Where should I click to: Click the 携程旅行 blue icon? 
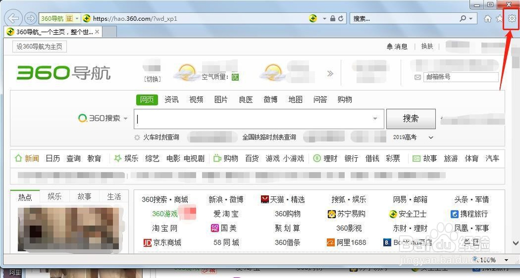click(454, 214)
